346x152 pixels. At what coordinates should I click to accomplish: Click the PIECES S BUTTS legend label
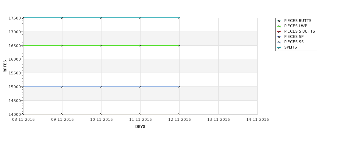(x=300, y=31)
